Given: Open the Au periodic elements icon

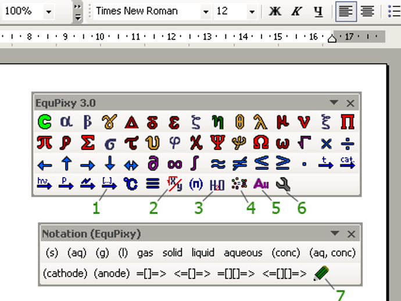Looking at the screenshot, I should click(261, 184).
